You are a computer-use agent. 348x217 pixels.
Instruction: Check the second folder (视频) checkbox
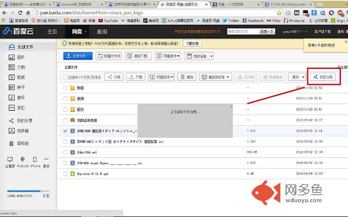[x=65, y=99]
